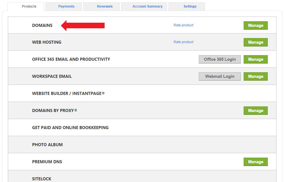Expand the WEB HOSTING row
This screenshot has height=182, width=286.
point(142,42)
